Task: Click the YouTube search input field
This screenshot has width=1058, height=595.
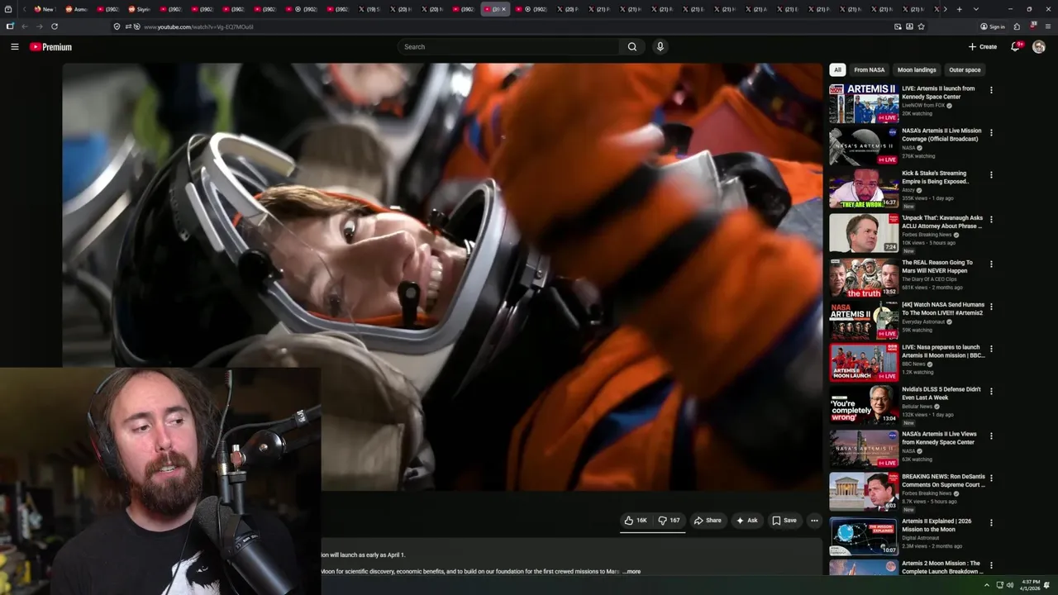Action: point(508,47)
